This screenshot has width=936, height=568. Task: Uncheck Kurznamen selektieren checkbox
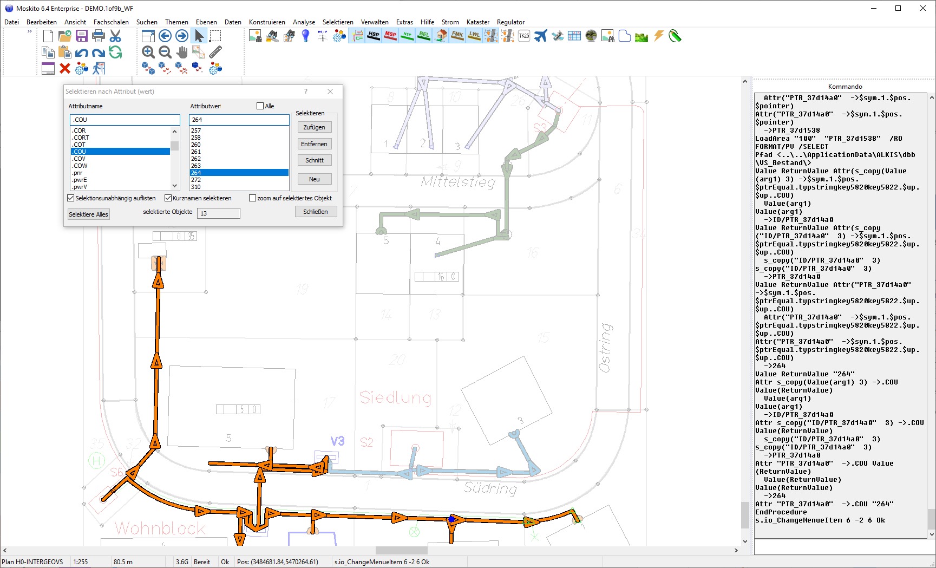coord(168,198)
